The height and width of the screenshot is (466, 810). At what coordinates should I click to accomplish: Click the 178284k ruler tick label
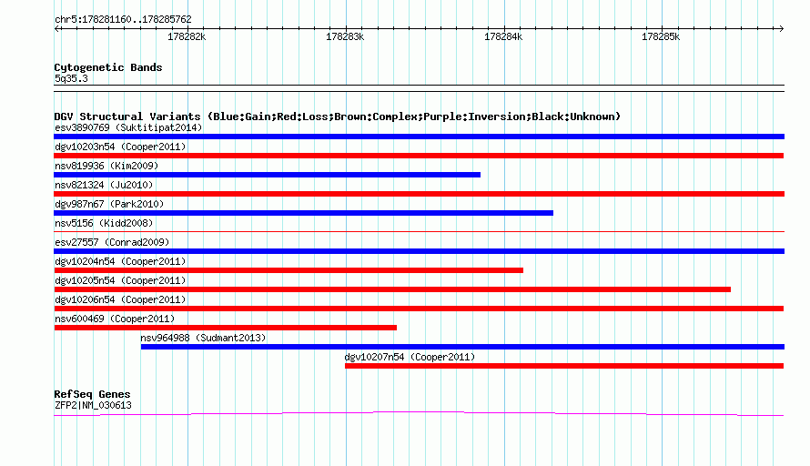pyautogui.click(x=503, y=36)
